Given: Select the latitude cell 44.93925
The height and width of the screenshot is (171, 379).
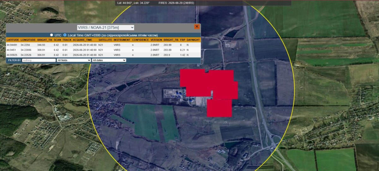Looking at the screenshot, I should pyautogui.click(x=13, y=55).
